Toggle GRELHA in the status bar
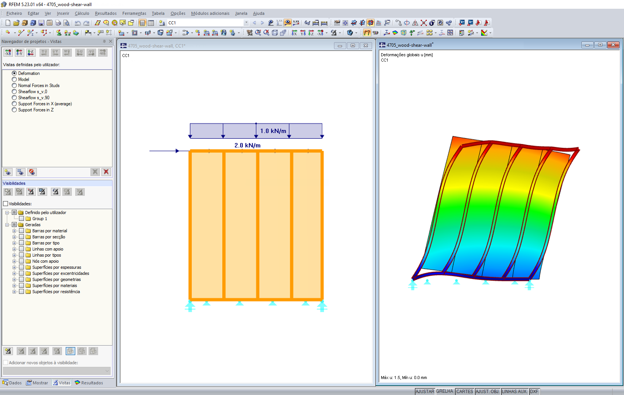This screenshot has height=395, width=624. click(445, 392)
